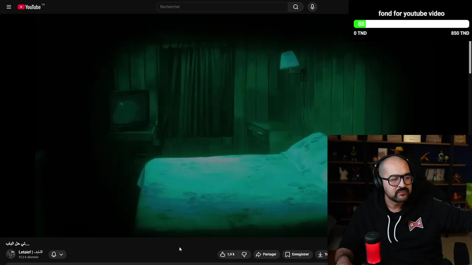
Task: Dislike the video with thumbs down
Action: tap(244, 254)
